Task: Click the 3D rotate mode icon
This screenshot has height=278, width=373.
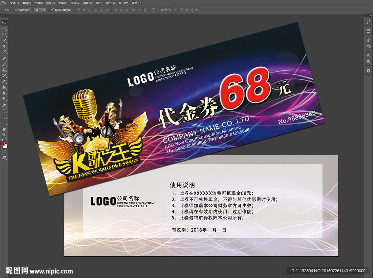Action: (x=176, y=10)
